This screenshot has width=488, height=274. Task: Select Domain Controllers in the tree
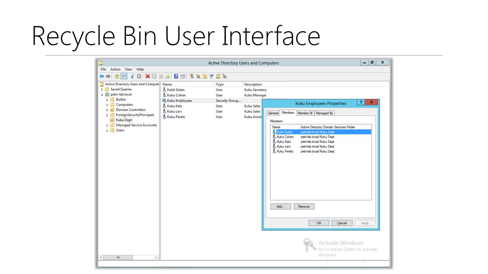click(x=131, y=110)
